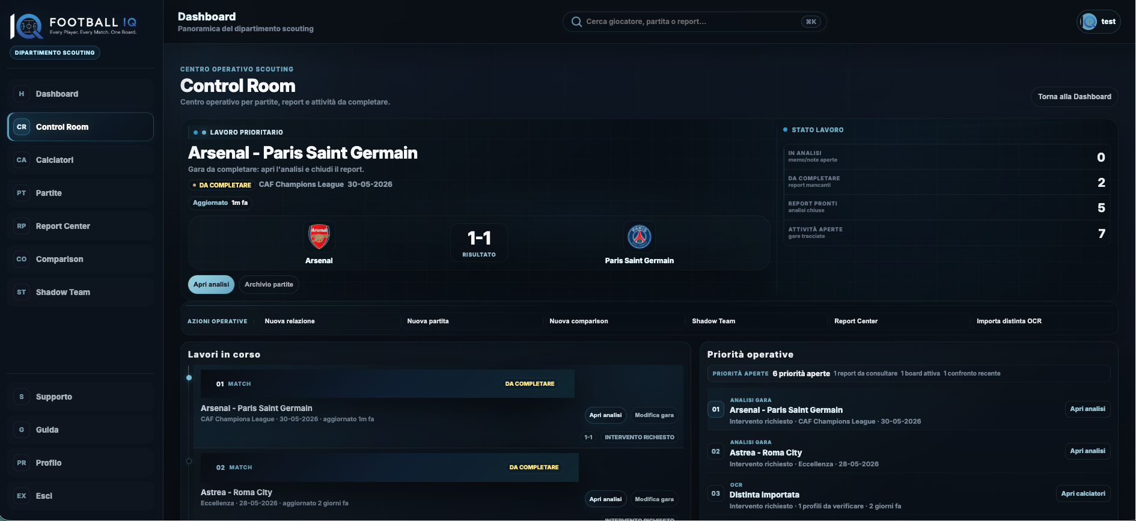Screen dimensions: 1136x521
Task: Click the CR badge icon
Action: (x=22, y=127)
